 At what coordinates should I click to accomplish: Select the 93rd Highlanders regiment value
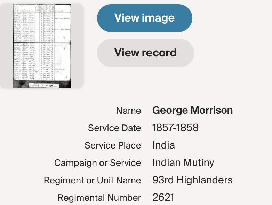(x=192, y=180)
